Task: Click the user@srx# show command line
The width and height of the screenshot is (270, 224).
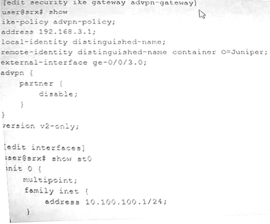Action: pyautogui.click(x=35, y=12)
